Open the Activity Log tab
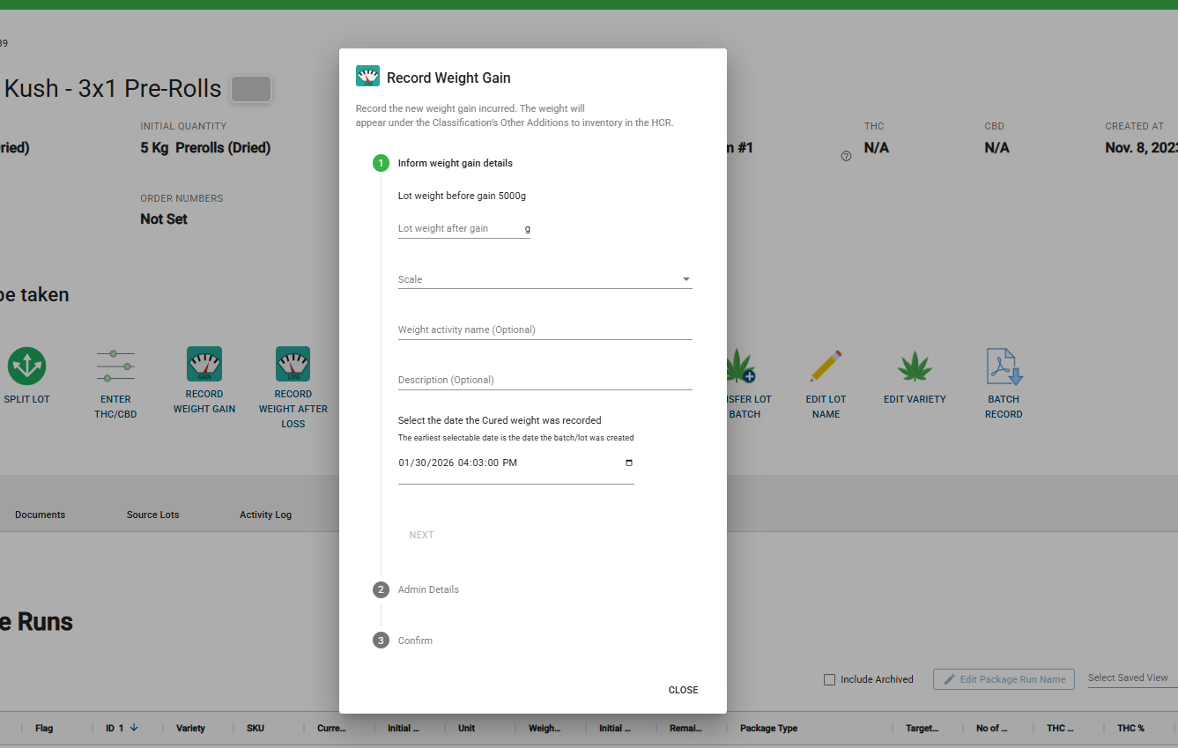The width and height of the screenshot is (1178, 748). pyautogui.click(x=265, y=515)
